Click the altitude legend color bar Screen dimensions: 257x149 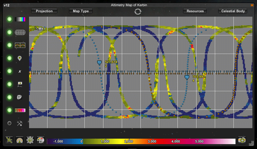[x=141, y=141]
